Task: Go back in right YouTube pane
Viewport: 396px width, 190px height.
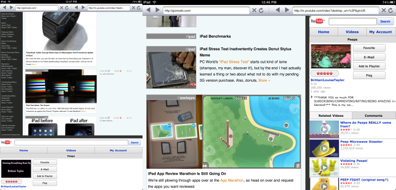Action: tap(278, 10)
